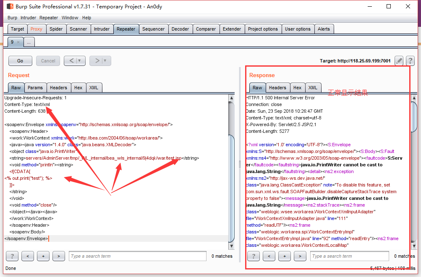Viewport: 421px width, 277px height.
Task: Click the out.print("test") JSP payload line
Action: coord(29,179)
